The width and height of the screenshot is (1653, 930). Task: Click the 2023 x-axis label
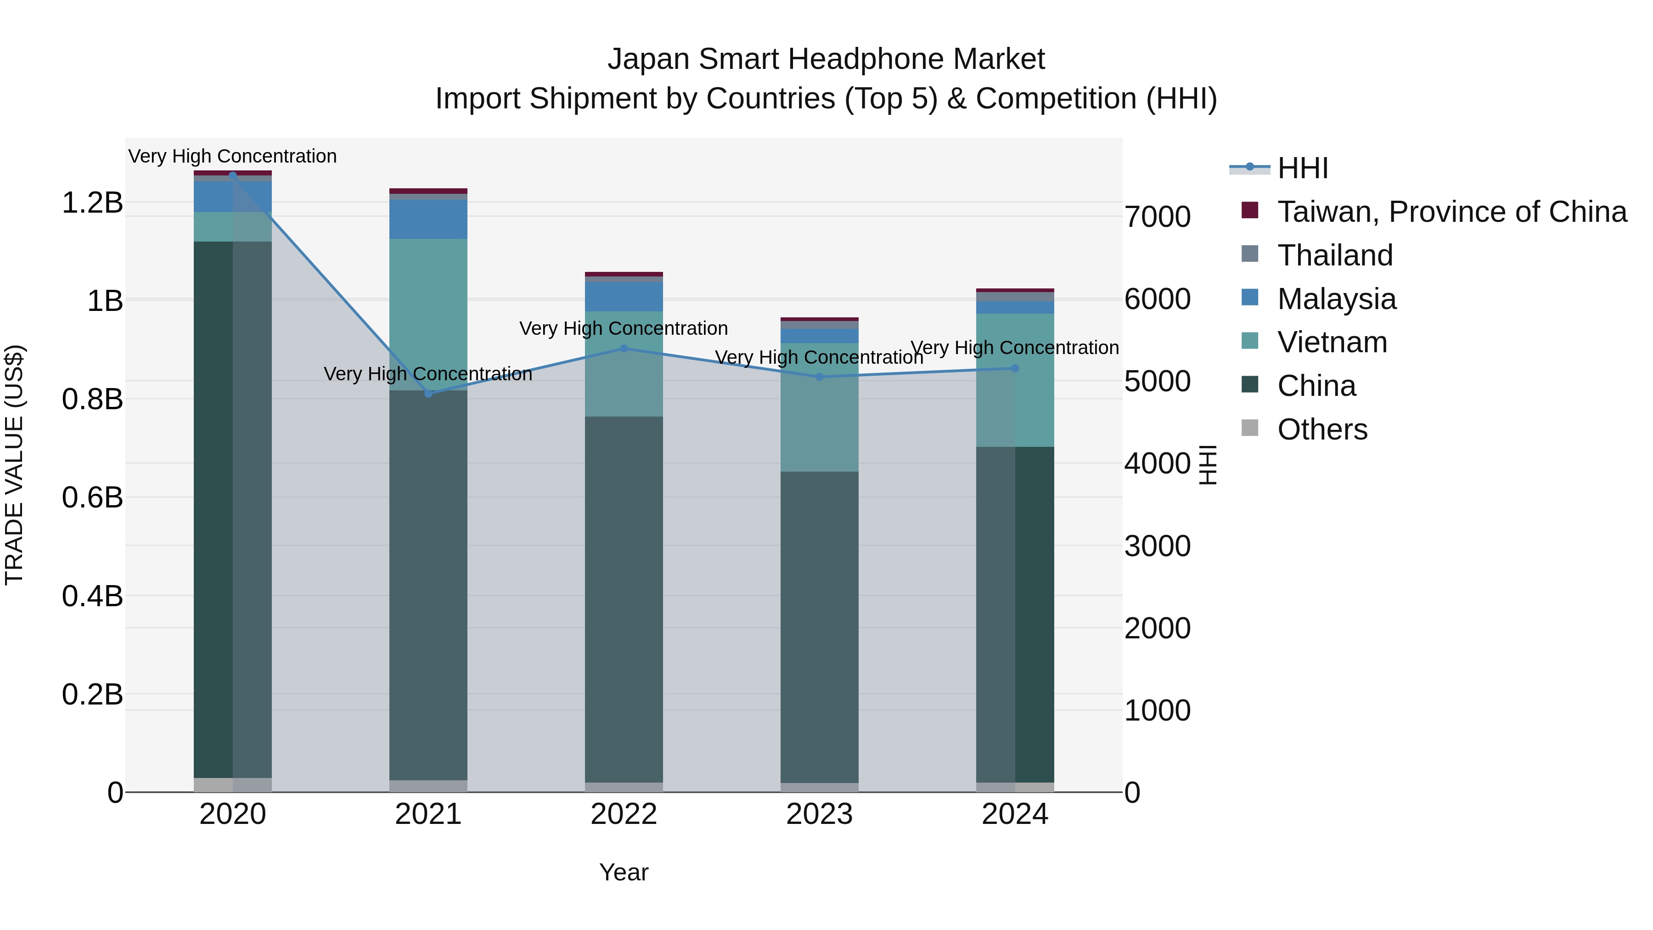point(820,814)
